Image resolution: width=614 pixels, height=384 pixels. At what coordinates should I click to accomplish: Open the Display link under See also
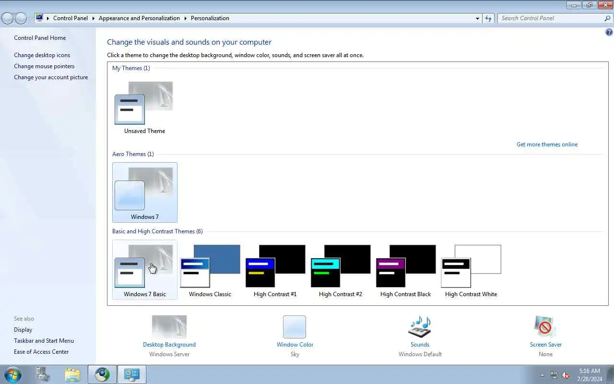23,330
